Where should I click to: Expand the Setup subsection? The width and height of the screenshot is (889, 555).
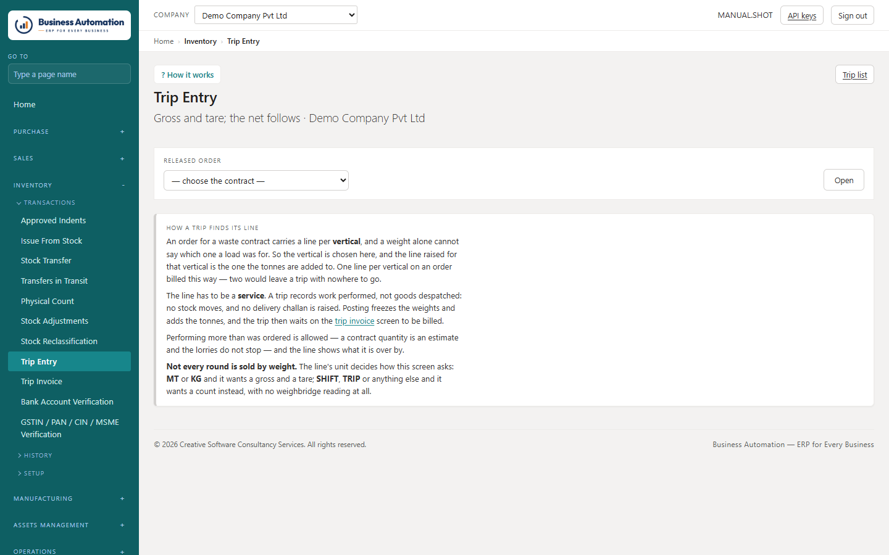tap(31, 473)
